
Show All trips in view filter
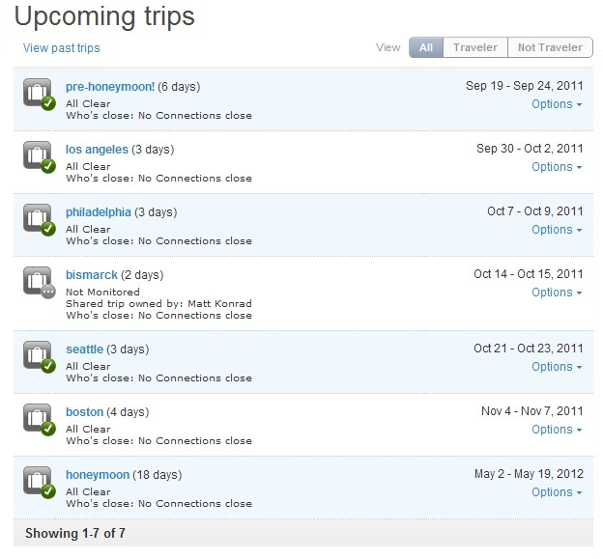pyautogui.click(x=426, y=47)
